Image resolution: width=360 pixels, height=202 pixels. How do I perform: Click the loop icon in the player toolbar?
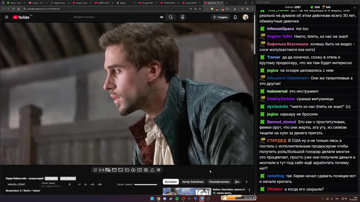[x=95, y=170]
